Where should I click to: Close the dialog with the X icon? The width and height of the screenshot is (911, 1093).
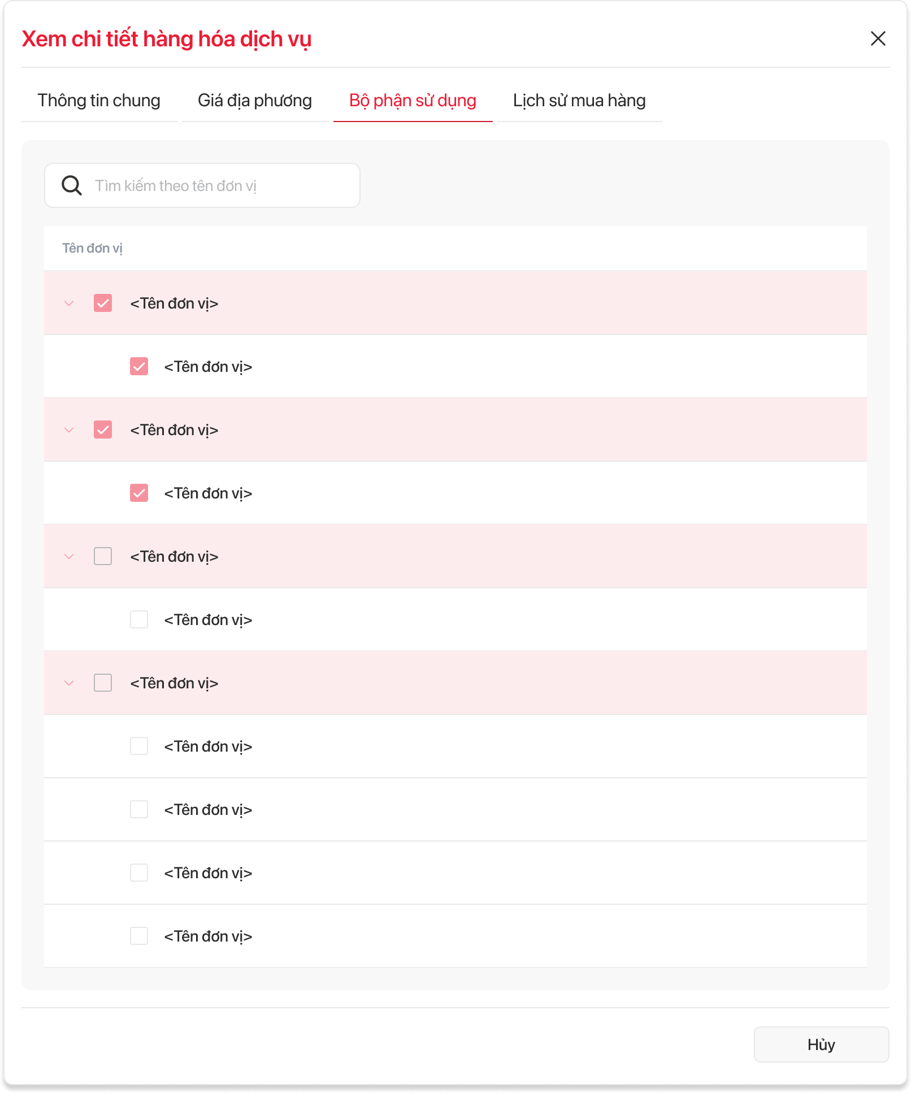(x=878, y=38)
